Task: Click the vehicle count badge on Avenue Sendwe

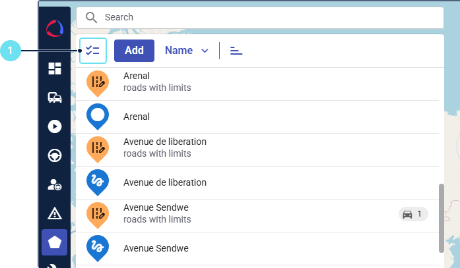Action: click(x=413, y=214)
